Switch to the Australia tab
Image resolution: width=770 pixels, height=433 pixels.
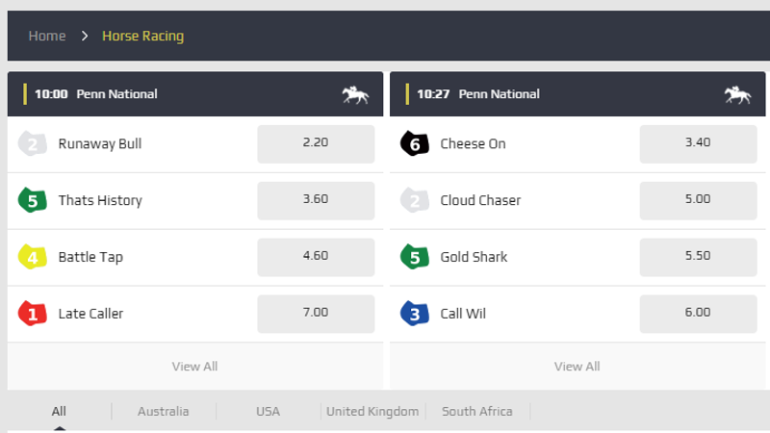[x=163, y=412]
